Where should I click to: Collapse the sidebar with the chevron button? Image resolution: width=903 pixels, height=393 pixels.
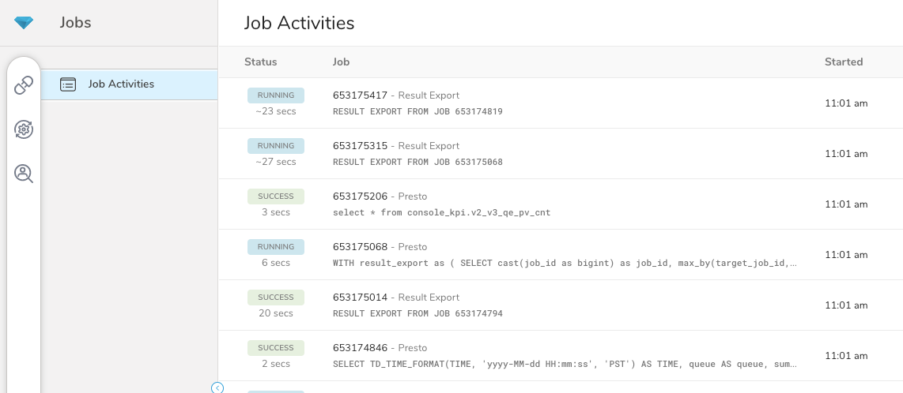click(217, 387)
